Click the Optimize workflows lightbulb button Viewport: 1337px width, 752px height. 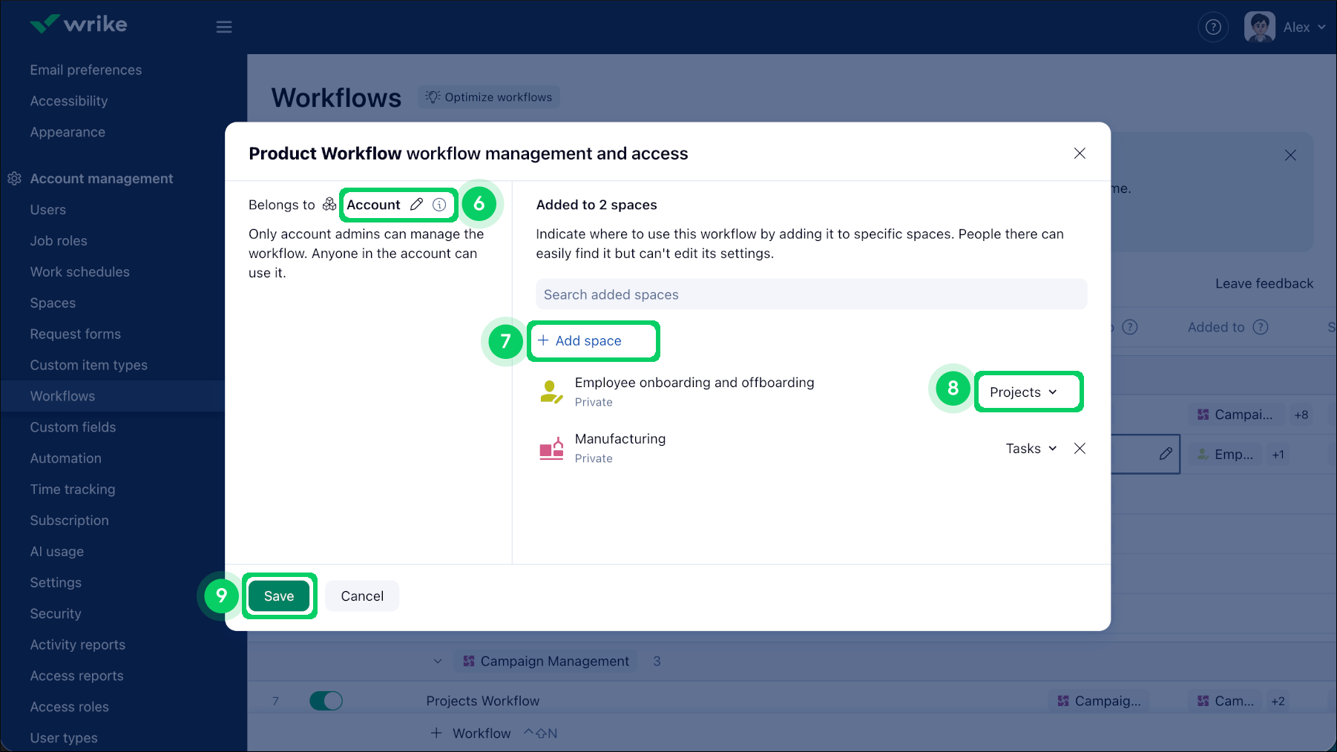click(x=488, y=96)
